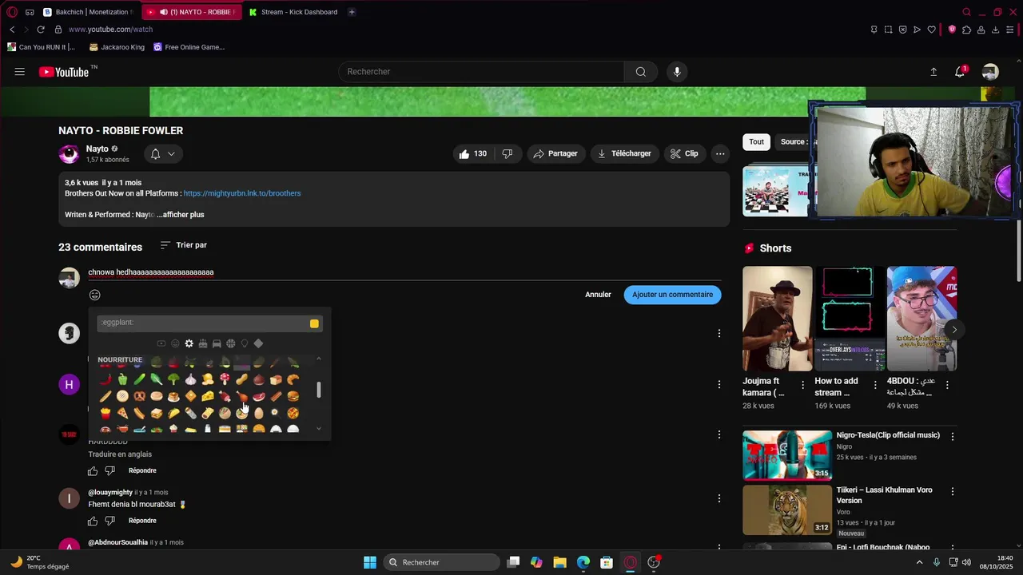Open emoji skin tone yellow swatch
The height and width of the screenshot is (575, 1023).
point(314,323)
